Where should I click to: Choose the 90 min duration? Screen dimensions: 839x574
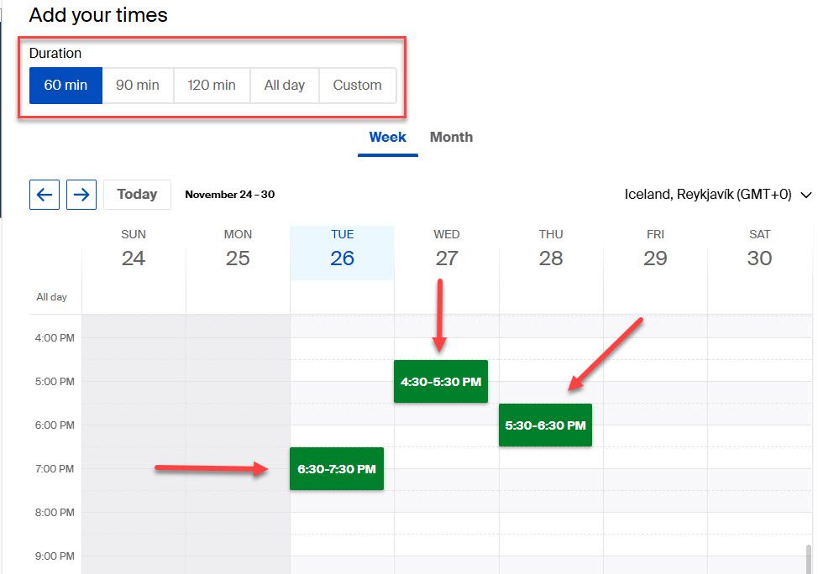tap(138, 86)
